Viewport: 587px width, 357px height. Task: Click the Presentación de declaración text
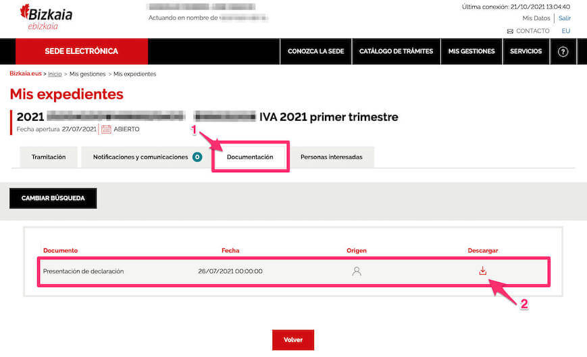coord(83,271)
